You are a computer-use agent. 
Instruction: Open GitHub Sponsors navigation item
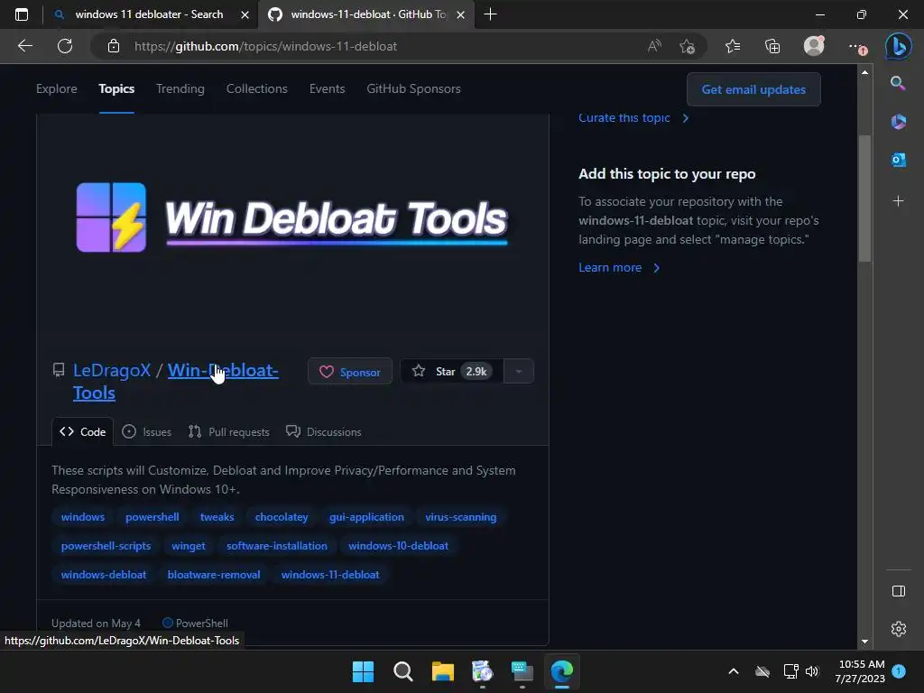[413, 89]
